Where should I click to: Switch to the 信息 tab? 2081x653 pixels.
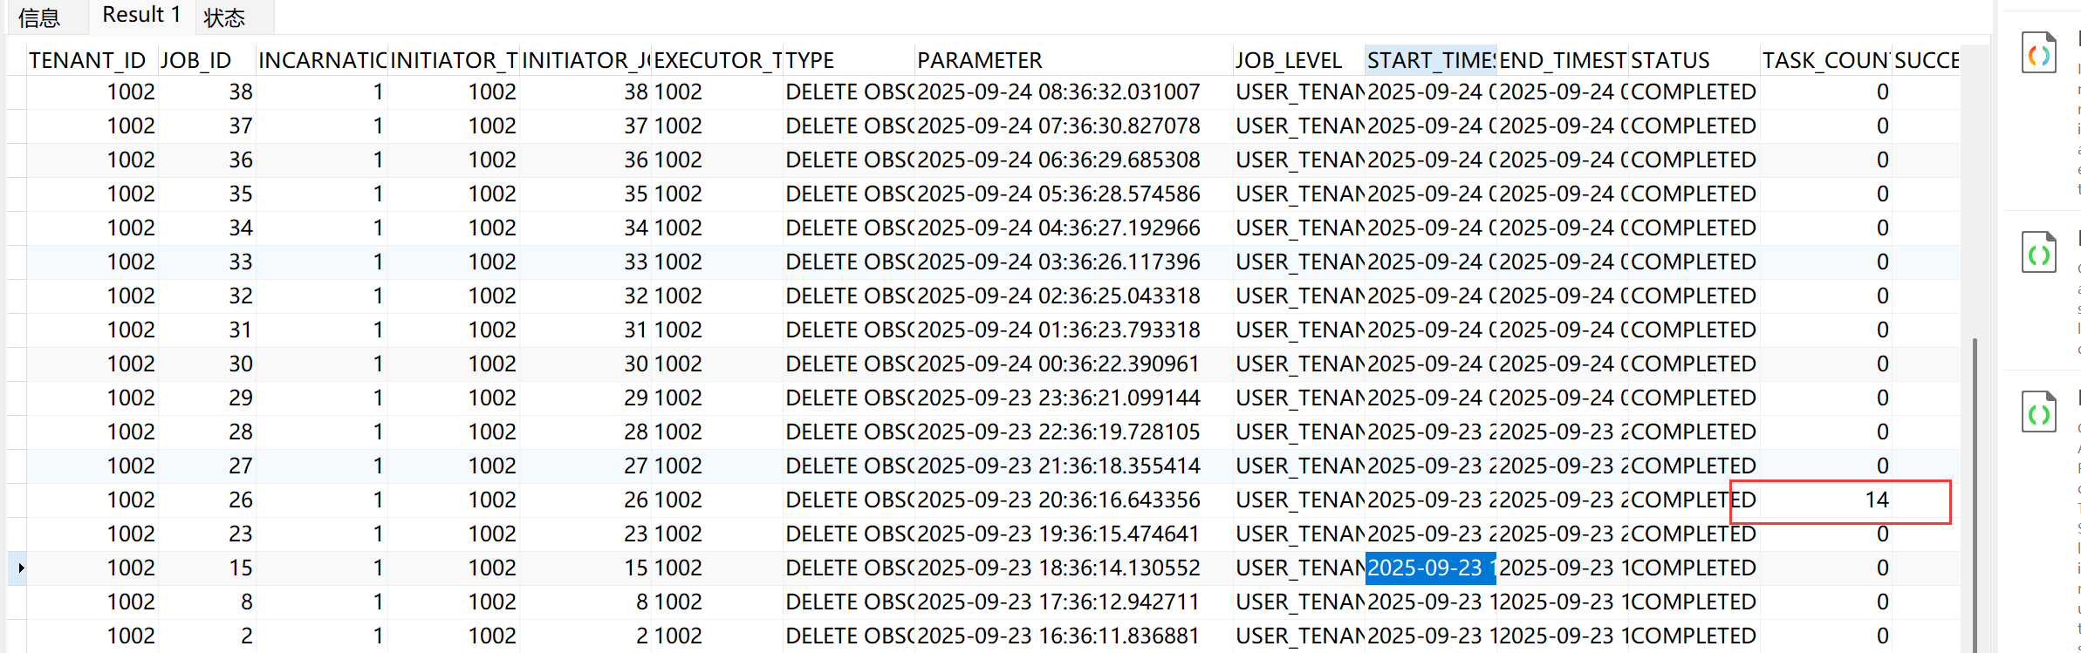click(39, 17)
